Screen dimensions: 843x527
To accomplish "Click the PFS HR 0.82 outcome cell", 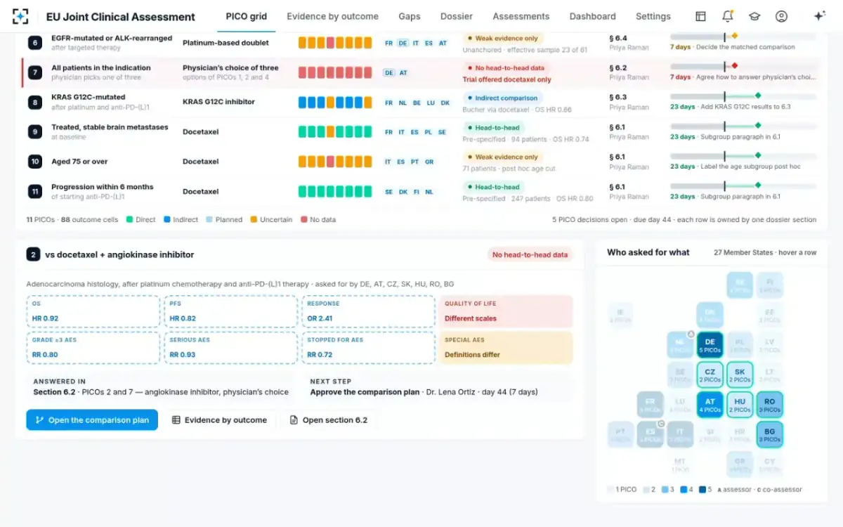I will pyautogui.click(x=231, y=311).
